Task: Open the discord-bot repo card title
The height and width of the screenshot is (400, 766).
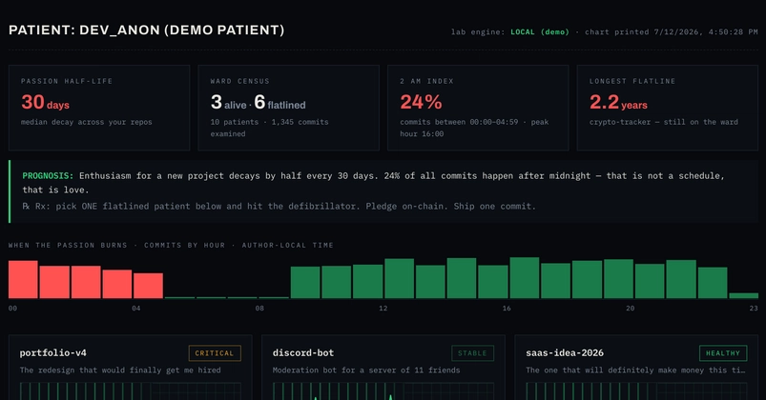Action: [x=303, y=352]
